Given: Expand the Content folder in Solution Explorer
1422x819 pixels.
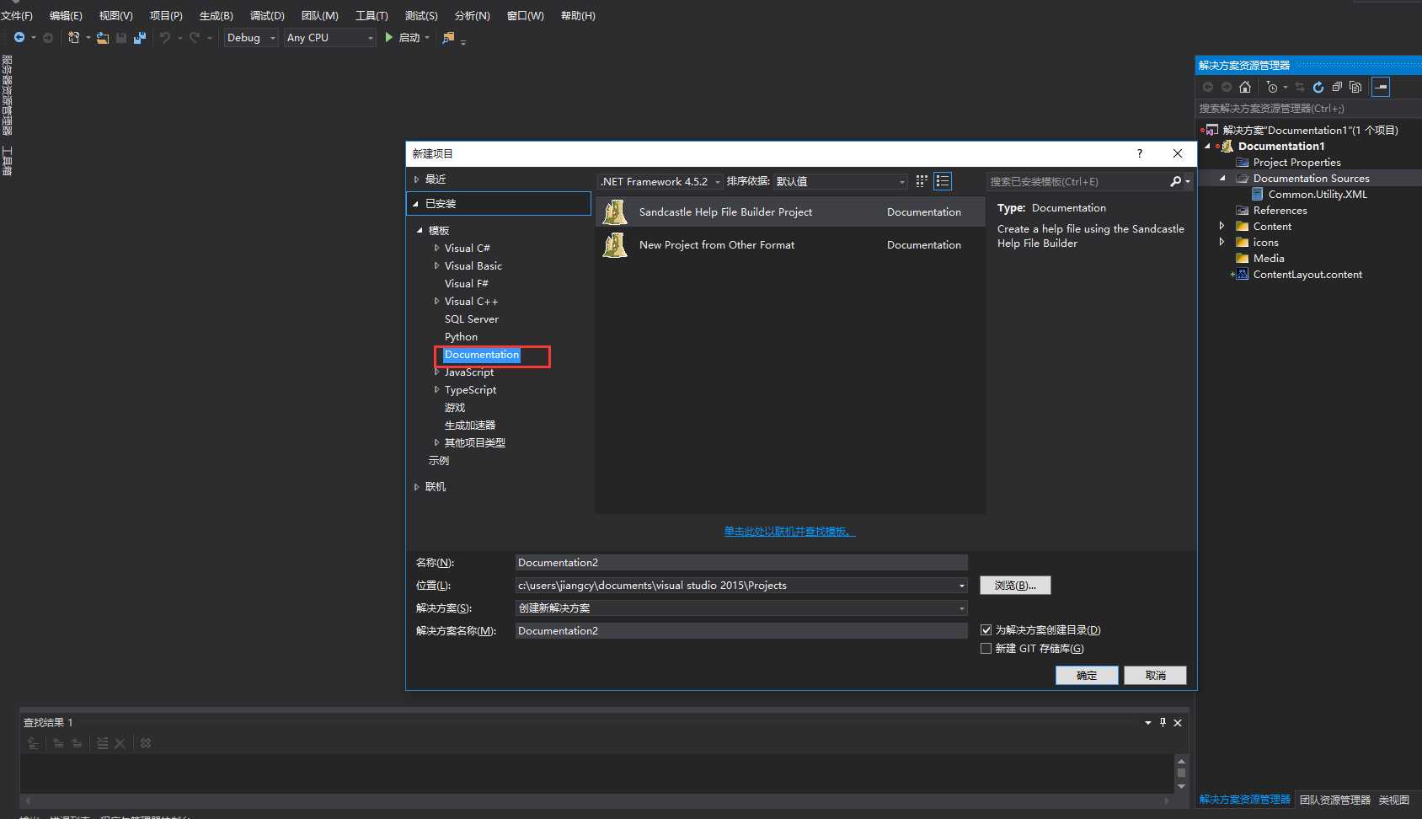Looking at the screenshot, I should pyautogui.click(x=1222, y=226).
